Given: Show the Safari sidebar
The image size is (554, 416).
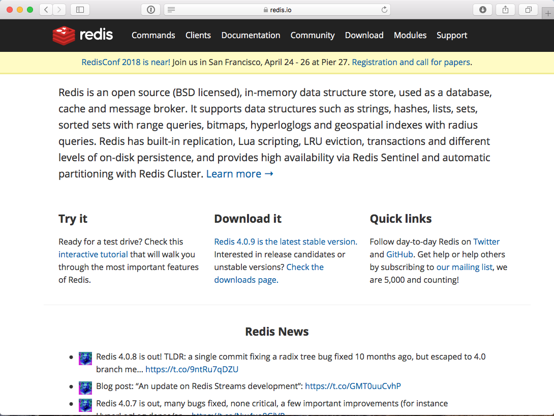Looking at the screenshot, I should pos(80,10).
